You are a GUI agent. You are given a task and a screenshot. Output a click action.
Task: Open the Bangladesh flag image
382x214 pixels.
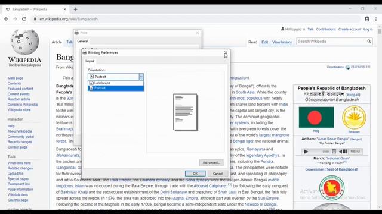point(316,117)
